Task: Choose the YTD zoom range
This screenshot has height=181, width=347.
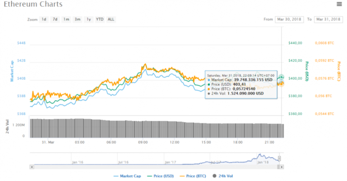Action: coord(100,19)
